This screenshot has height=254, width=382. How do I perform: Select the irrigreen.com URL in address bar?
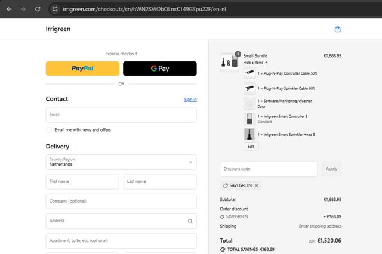click(144, 10)
